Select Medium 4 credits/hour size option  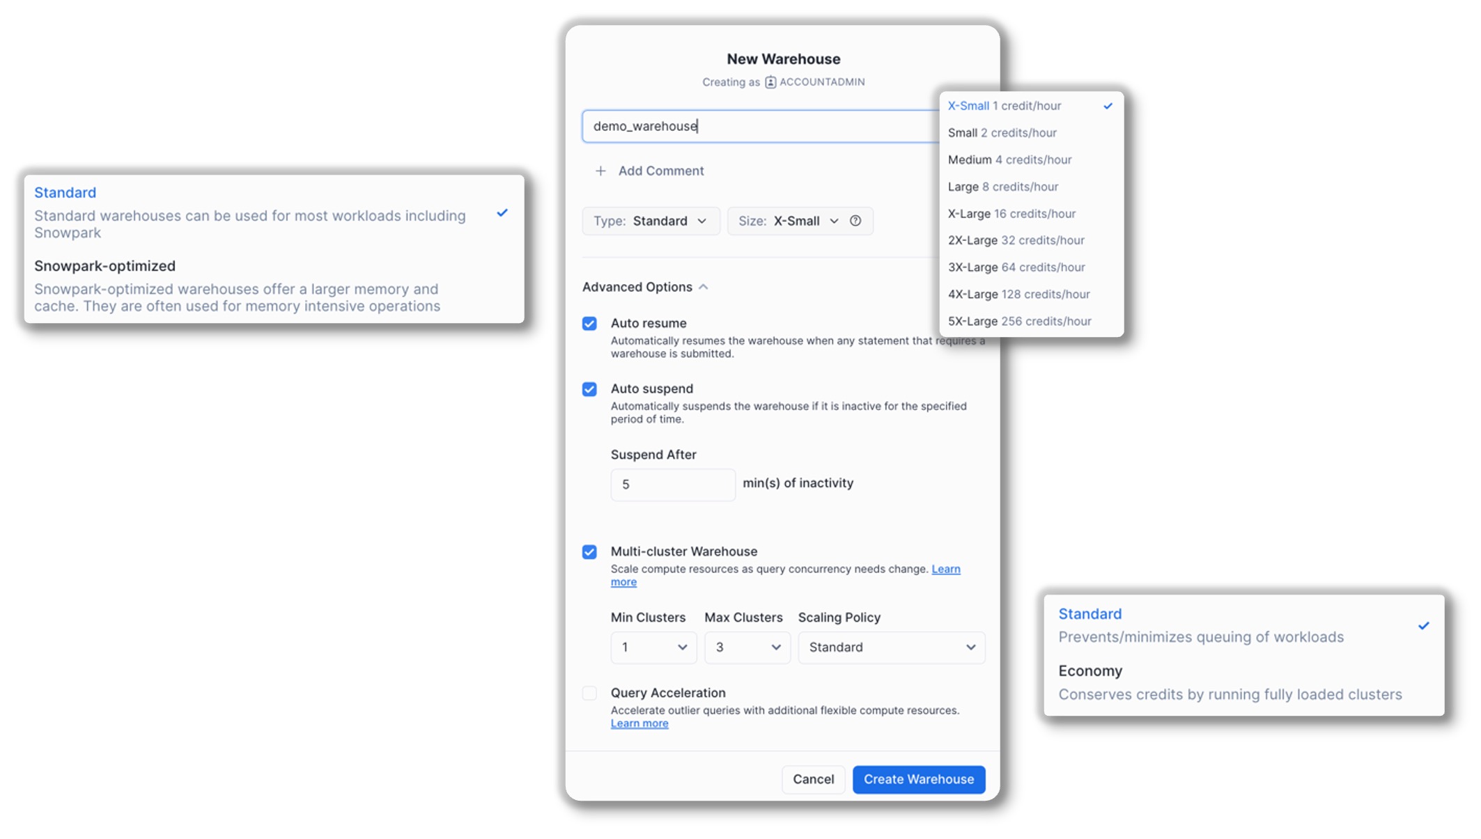tap(1009, 159)
